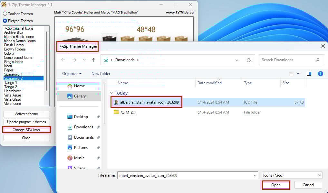Select the Paper theme
328x193 pixels.
[x=9, y=70]
